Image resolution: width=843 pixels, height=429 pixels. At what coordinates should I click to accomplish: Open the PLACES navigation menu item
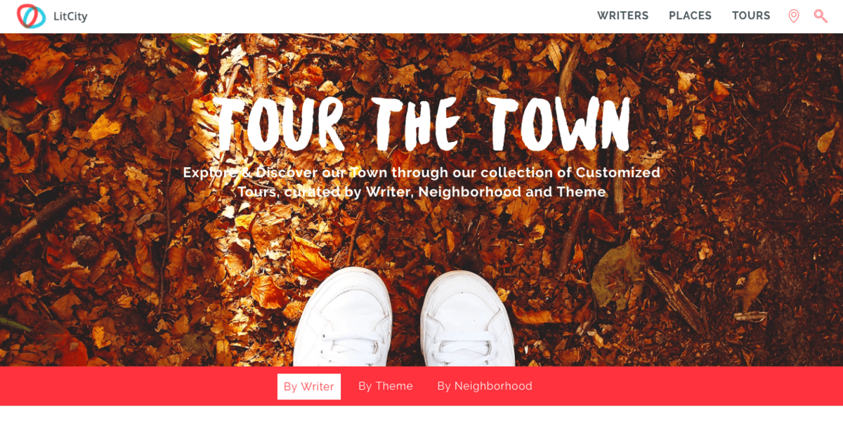pyautogui.click(x=690, y=16)
